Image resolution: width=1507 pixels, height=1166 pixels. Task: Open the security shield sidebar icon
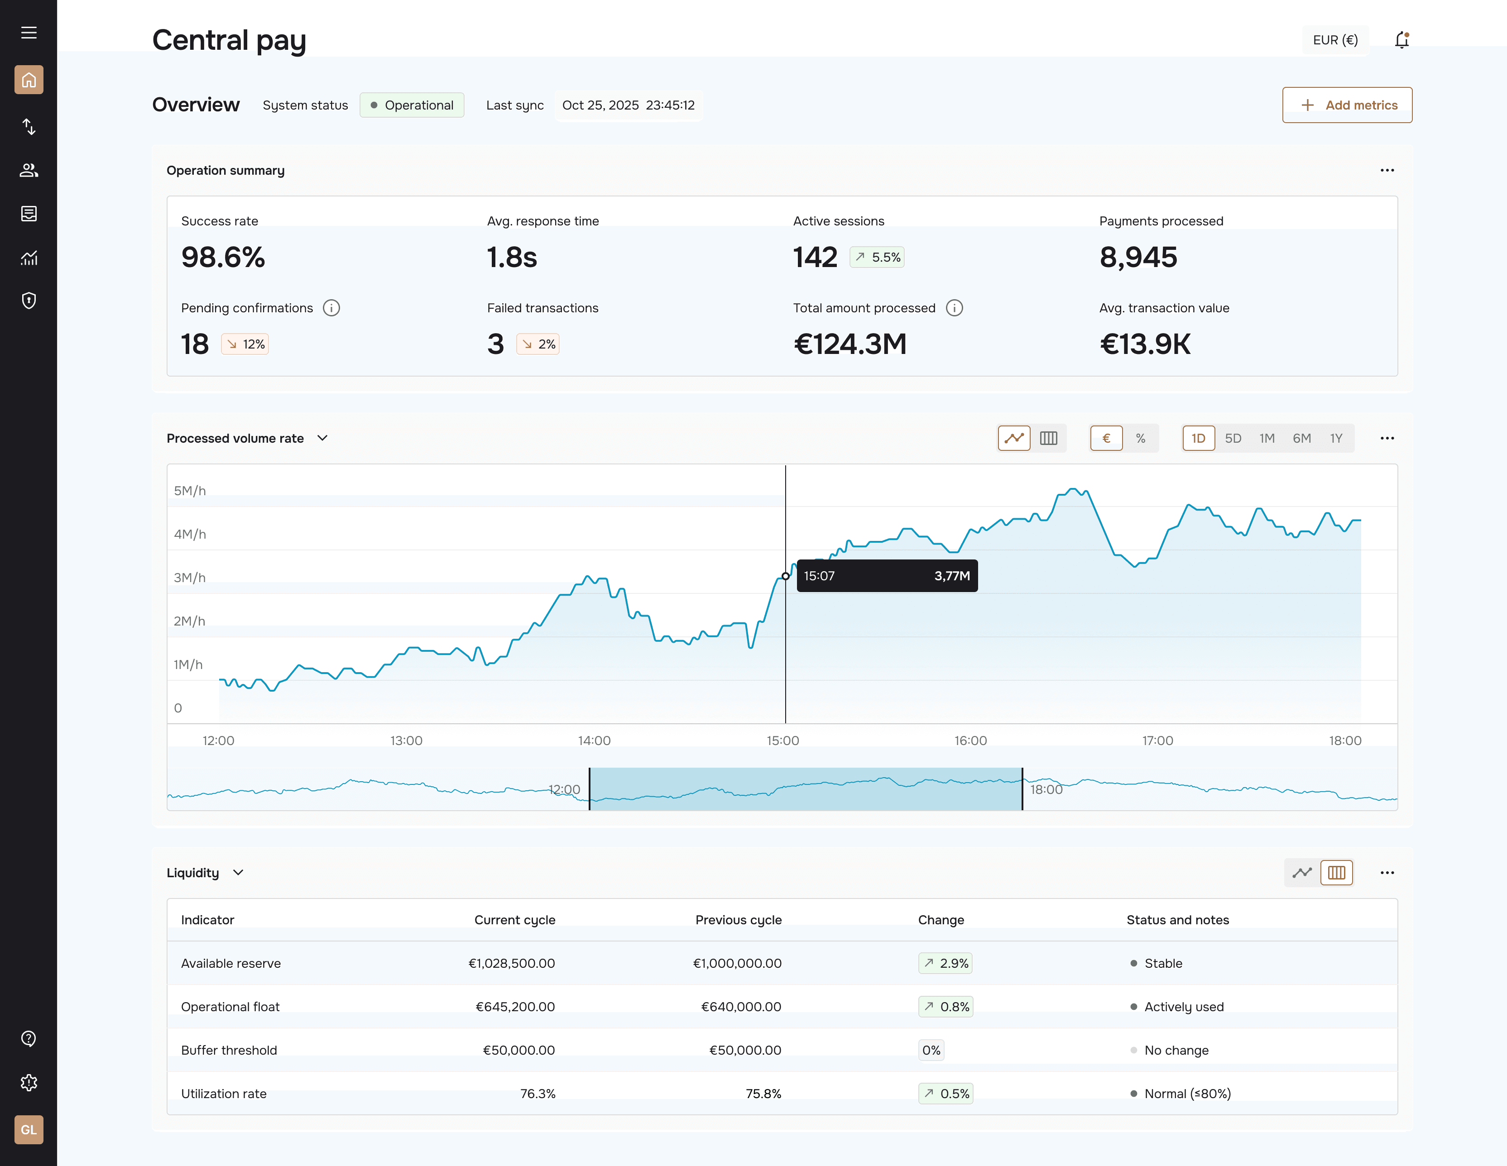(x=28, y=300)
